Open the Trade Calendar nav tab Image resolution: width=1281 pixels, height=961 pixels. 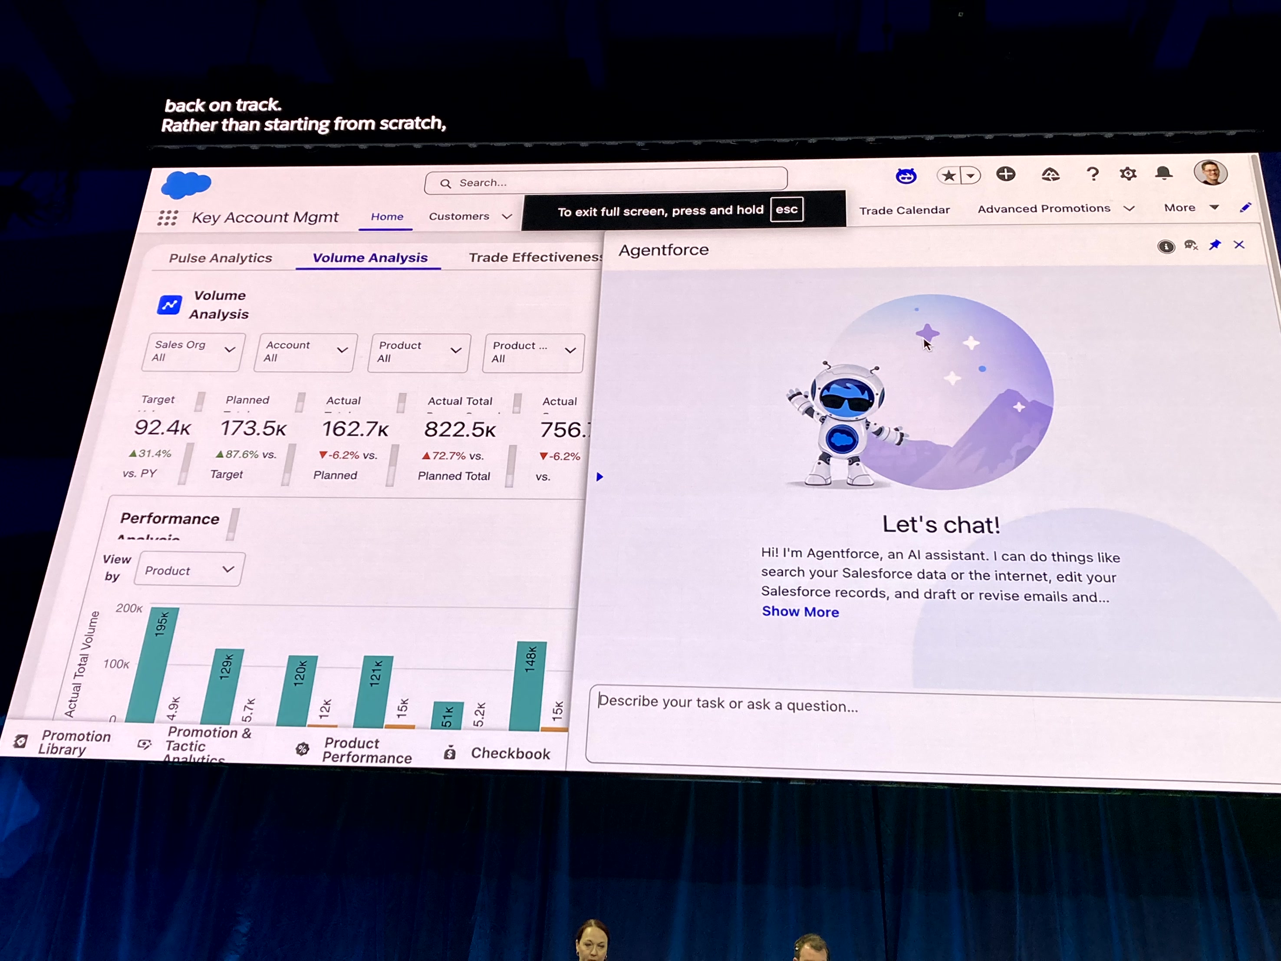tap(904, 210)
